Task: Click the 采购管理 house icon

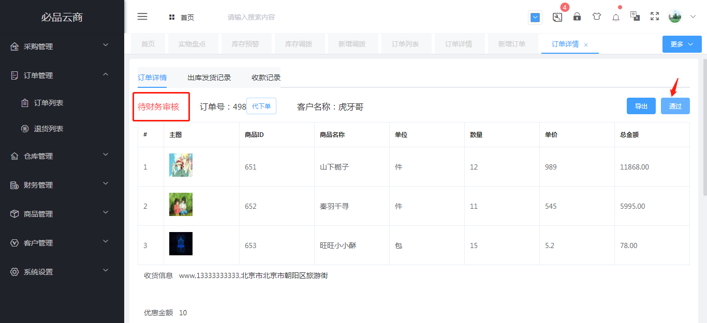Action: coord(14,47)
